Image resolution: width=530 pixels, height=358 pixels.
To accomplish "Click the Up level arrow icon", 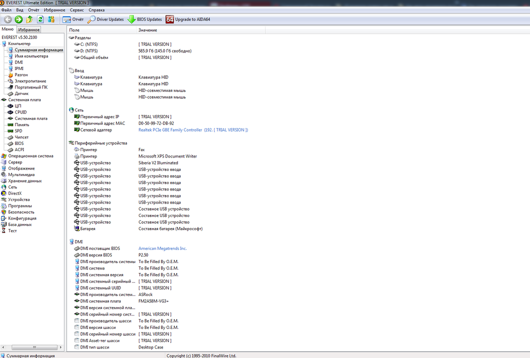I will pos(29,20).
